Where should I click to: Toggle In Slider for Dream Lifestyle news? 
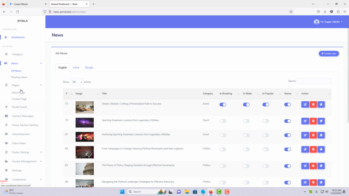246,105
